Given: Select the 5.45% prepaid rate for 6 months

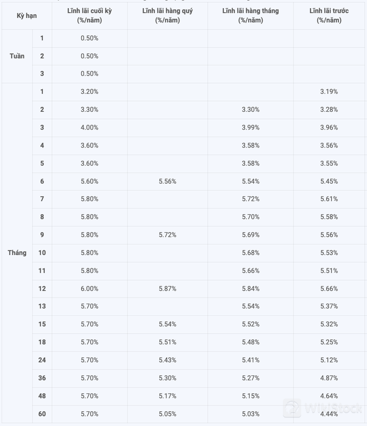Looking at the screenshot, I should tap(329, 181).
